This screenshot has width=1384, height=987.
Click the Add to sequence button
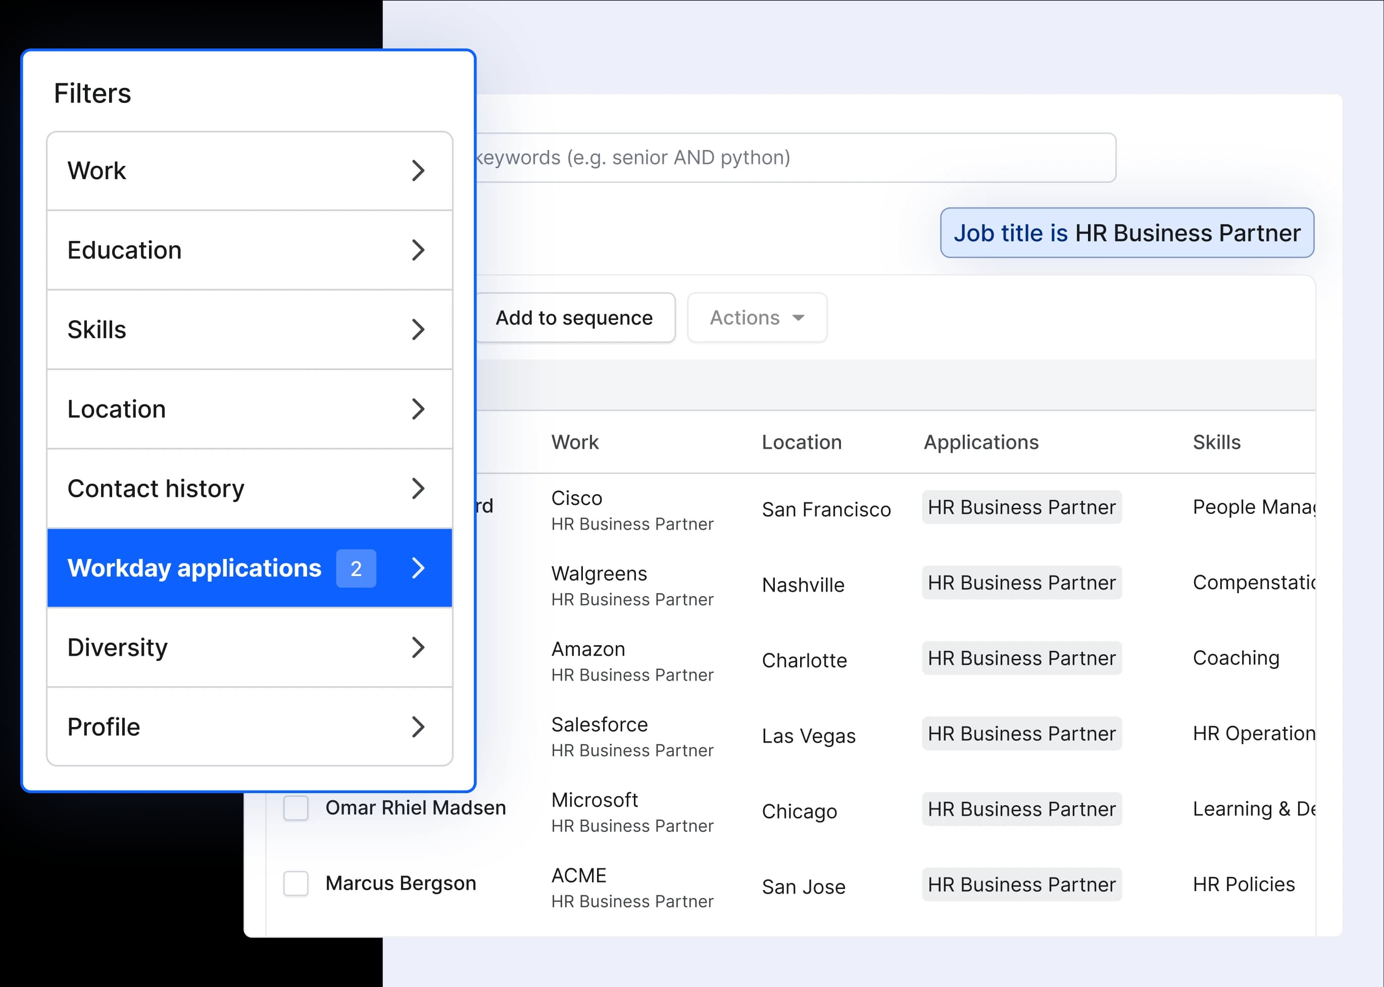pyautogui.click(x=575, y=317)
